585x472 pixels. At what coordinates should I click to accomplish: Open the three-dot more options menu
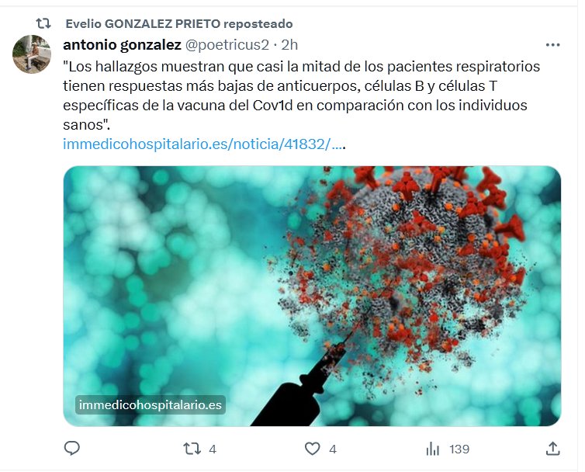tap(552, 45)
